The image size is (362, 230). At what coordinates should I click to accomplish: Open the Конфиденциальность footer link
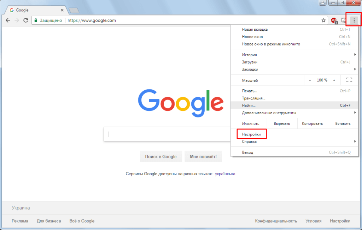(276, 221)
